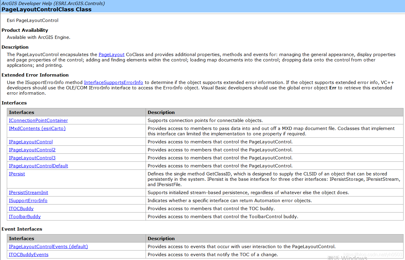The image size is (405, 260).
Task: Open IPageLayoutControlEvents (default) link
Action: pos(48,247)
